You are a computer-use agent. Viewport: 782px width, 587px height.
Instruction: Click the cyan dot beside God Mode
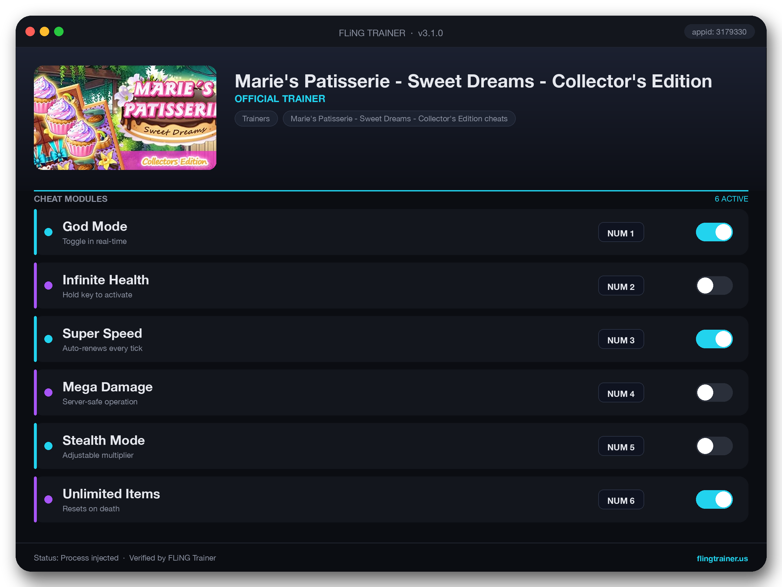click(x=49, y=232)
